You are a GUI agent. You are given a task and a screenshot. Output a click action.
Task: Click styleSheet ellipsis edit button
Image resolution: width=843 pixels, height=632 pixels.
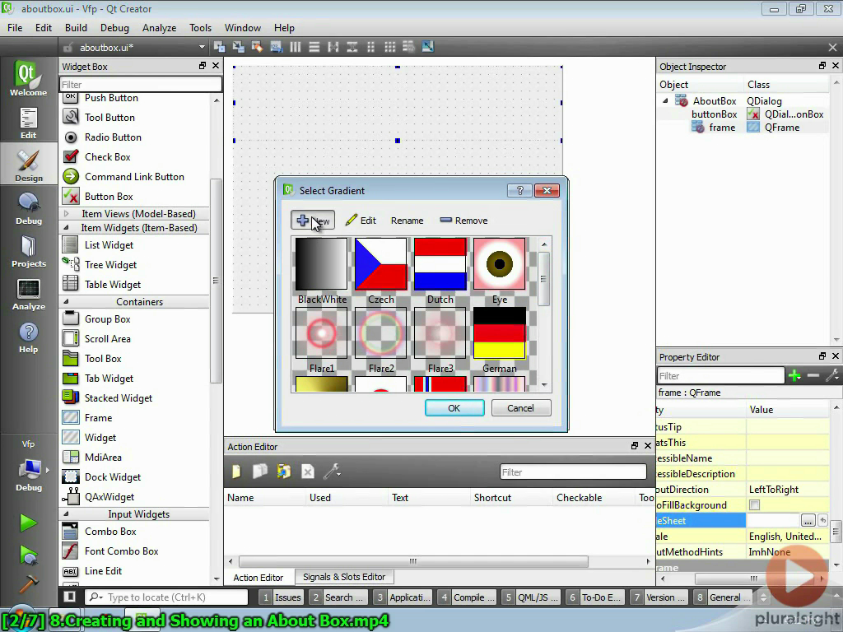[x=808, y=520]
